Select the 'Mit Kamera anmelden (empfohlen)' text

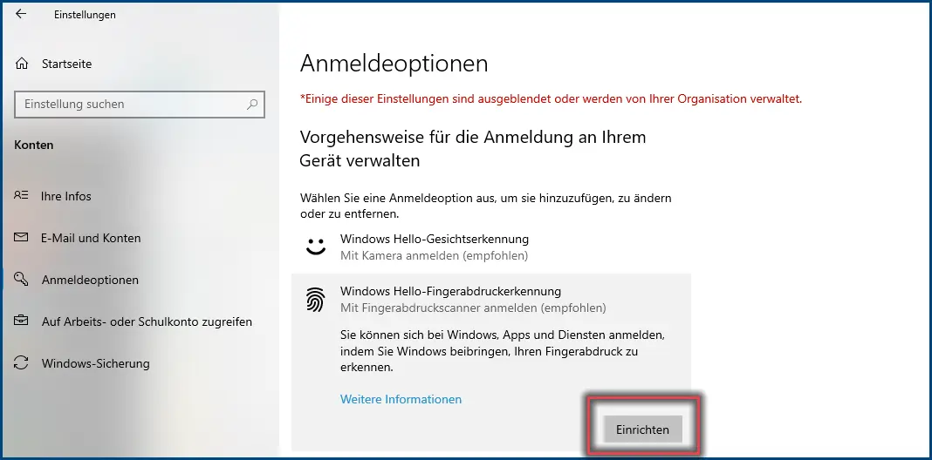coord(434,256)
